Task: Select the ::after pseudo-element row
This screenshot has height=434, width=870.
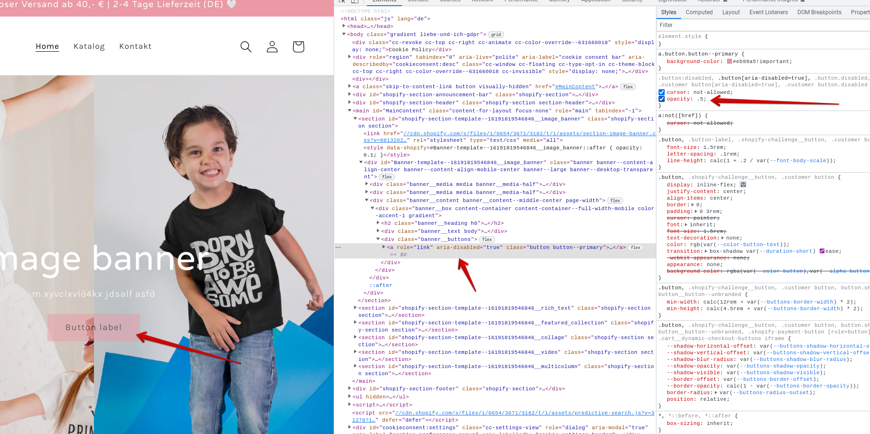Action: 381,286
